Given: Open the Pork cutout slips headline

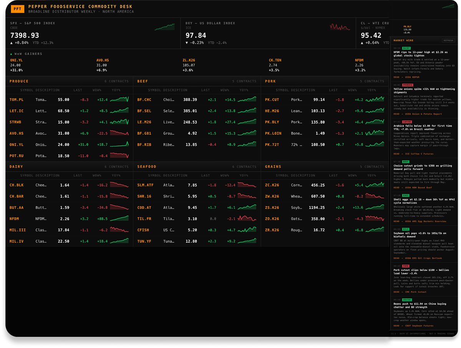Looking at the screenshot, I should (422, 272).
